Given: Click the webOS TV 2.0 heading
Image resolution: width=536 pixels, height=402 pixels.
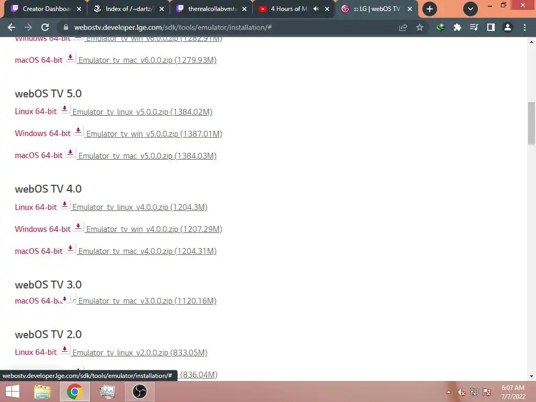Looking at the screenshot, I should [48, 334].
